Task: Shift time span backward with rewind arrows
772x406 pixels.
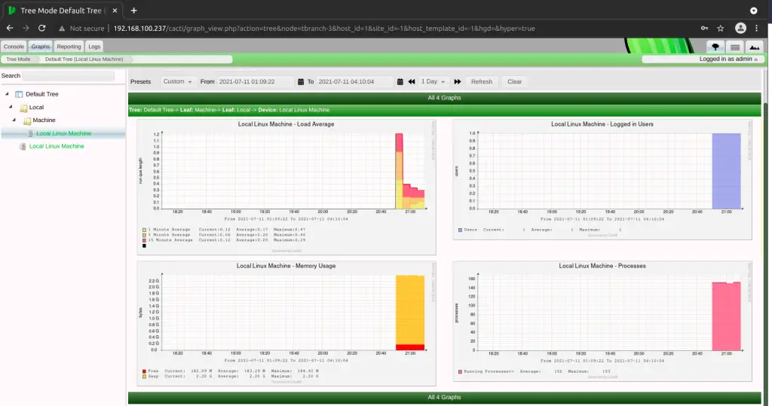Action: click(x=412, y=81)
